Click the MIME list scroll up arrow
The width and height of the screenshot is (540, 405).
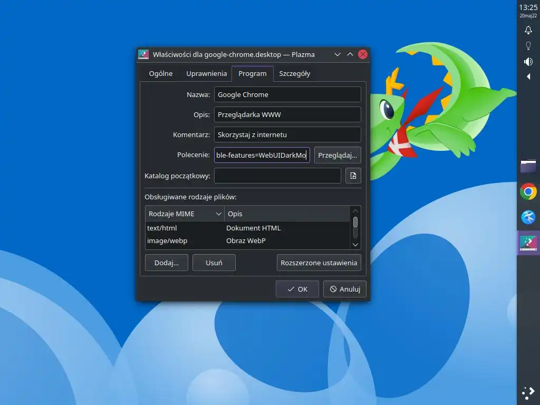(355, 211)
